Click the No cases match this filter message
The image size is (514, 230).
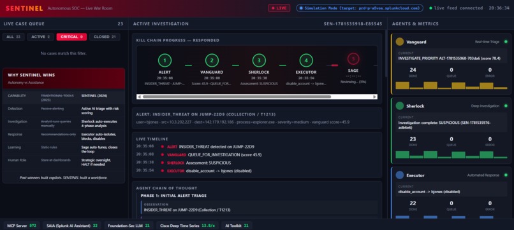click(64, 53)
